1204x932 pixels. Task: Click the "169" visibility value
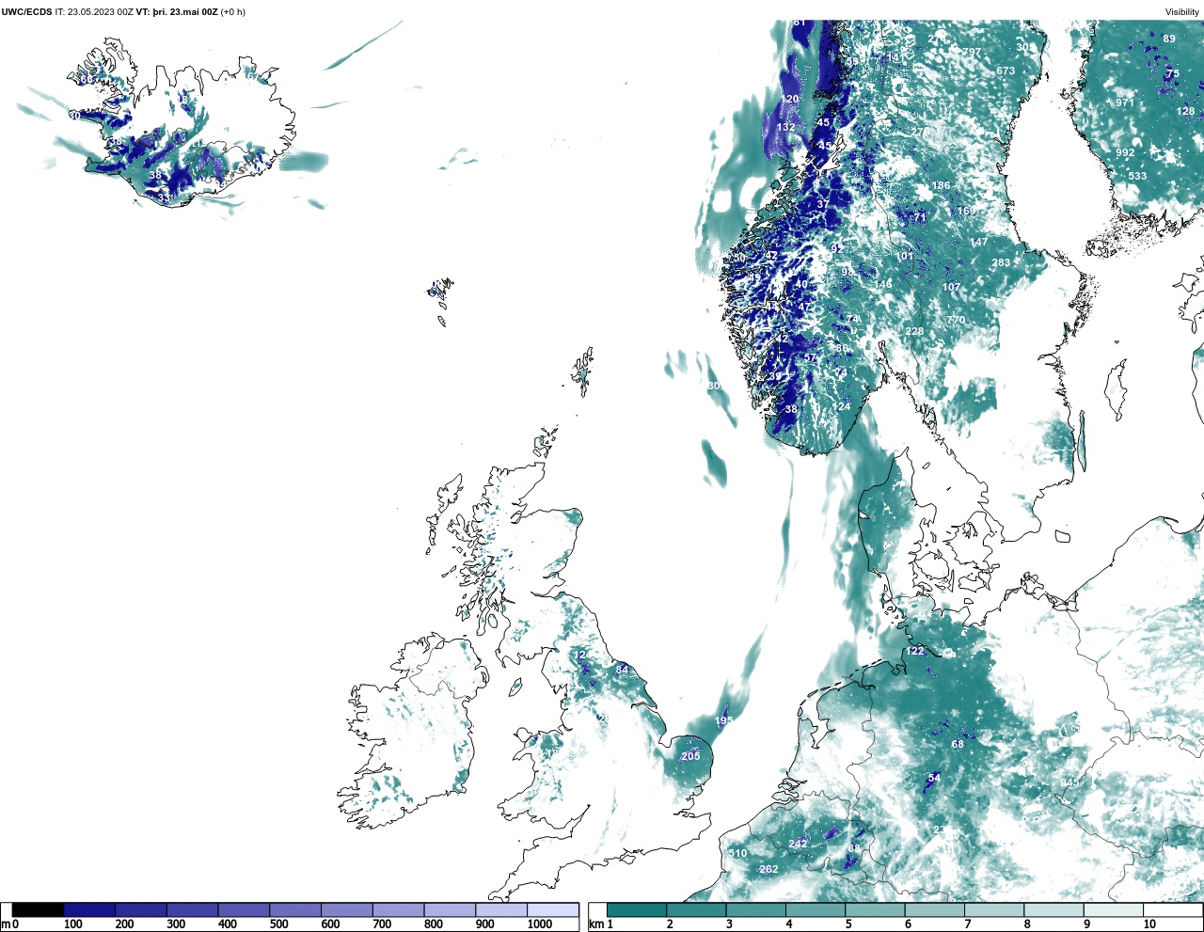967,212
